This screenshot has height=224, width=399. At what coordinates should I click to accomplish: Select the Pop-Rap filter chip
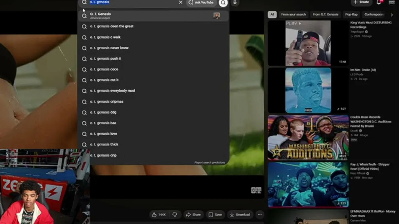tap(351, 15)
